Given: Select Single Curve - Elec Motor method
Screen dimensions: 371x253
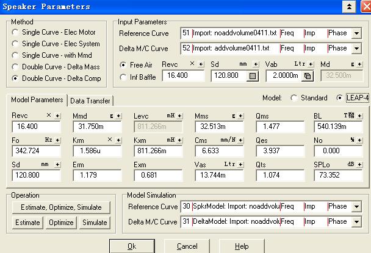Looking at the screenshot, I should [15, 33].
